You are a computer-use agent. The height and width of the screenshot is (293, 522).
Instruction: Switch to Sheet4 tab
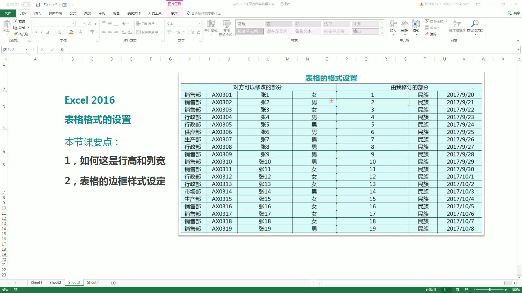click(93, 282)
